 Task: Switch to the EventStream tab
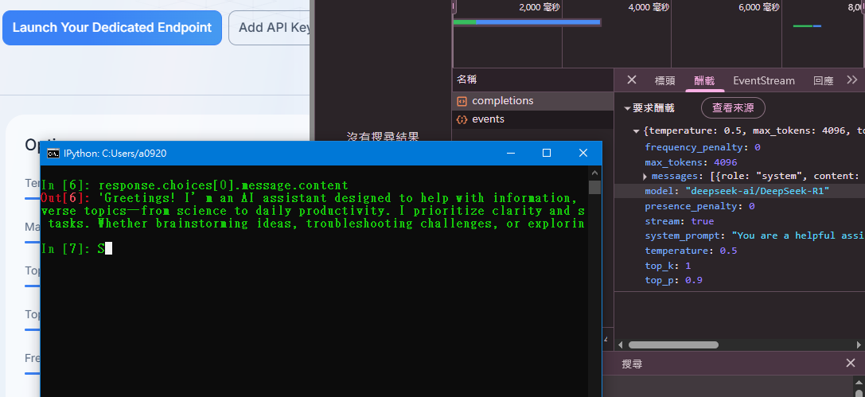pos(763,80)
